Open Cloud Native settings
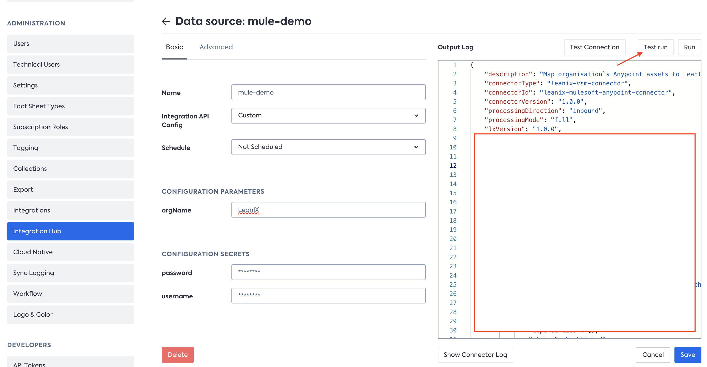 tap(70, 252)
